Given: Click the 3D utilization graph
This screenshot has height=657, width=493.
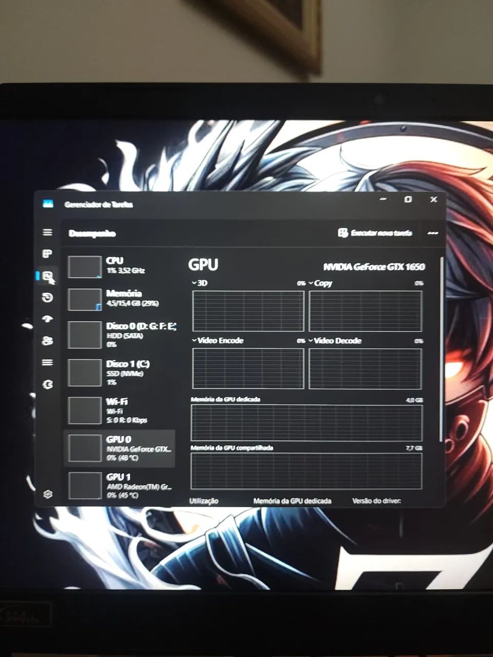Looking at the screenshot, I should (249, 311).
